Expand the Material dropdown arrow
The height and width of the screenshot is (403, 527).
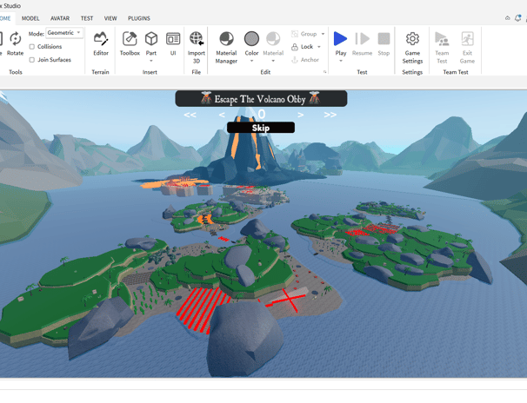coord(273,61)
